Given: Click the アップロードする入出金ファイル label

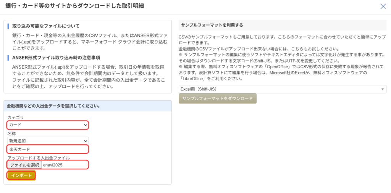Looking at the screenshot, I should coord(38,158).
